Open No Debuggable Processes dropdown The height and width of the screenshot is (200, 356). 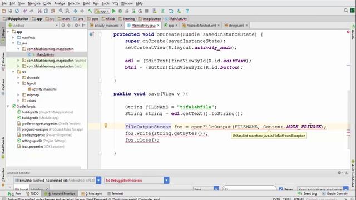click(166, 180)
